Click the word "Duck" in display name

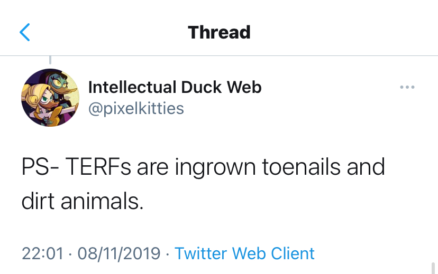coord(202,87)
